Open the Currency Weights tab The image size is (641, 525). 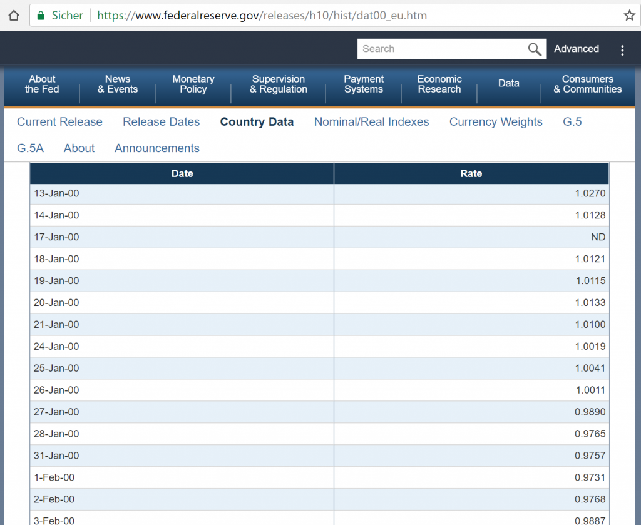point(496,122)
